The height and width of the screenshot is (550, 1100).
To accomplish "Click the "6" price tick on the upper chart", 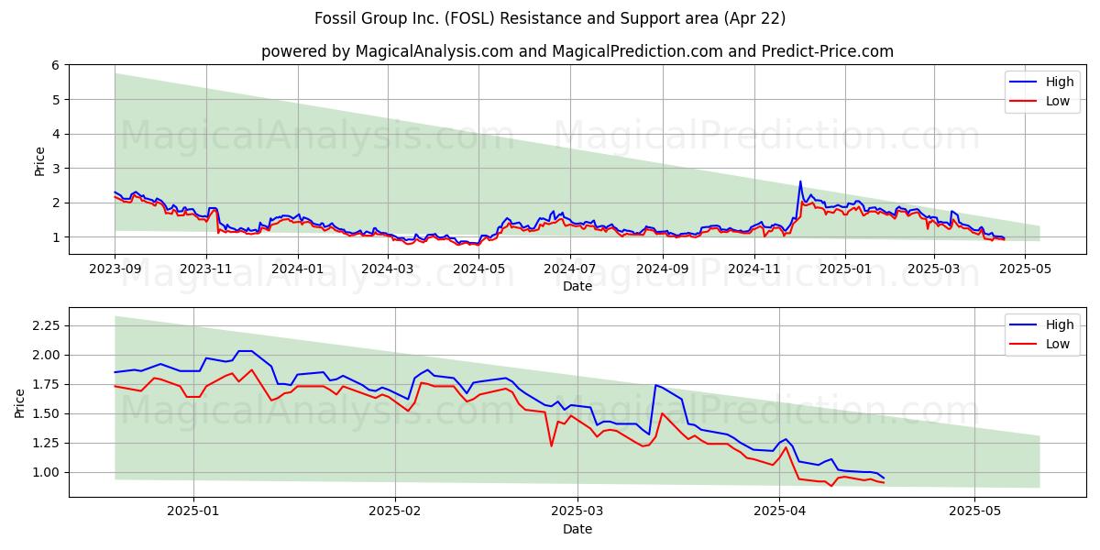I will pos(56,65).
